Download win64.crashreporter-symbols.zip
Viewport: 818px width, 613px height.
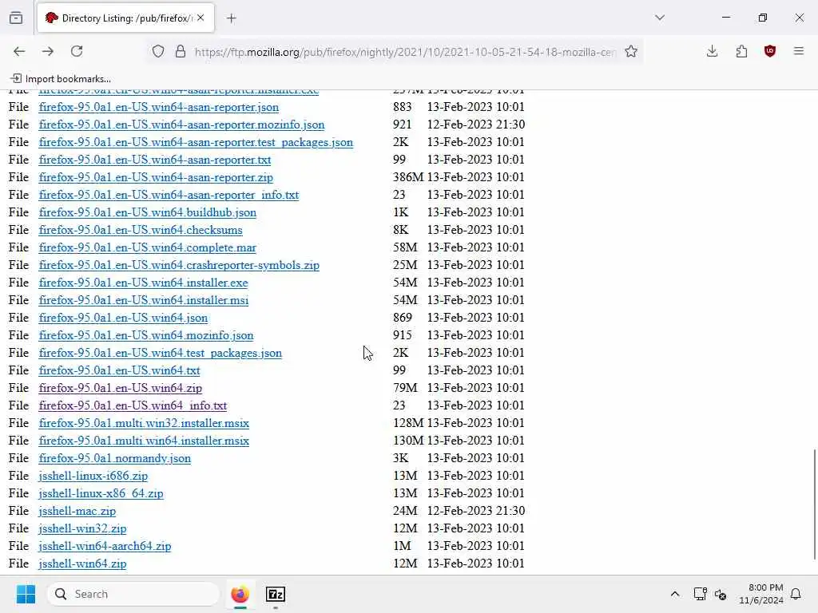tap(179, 265)
